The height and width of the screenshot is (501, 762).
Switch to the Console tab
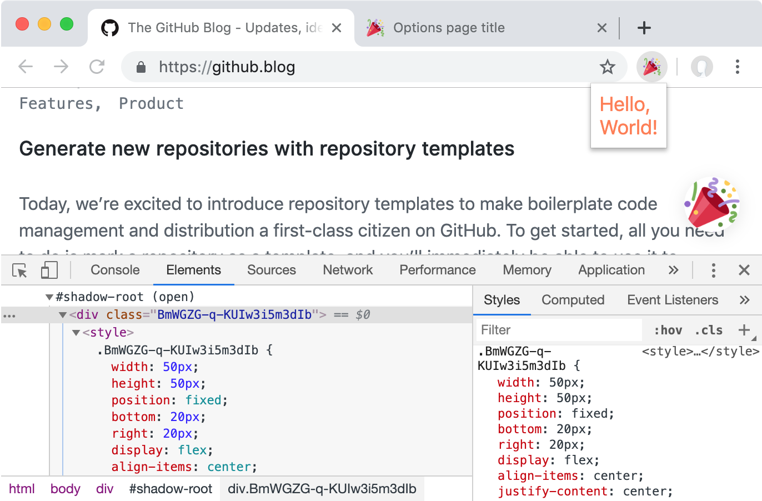pos(115,270)
